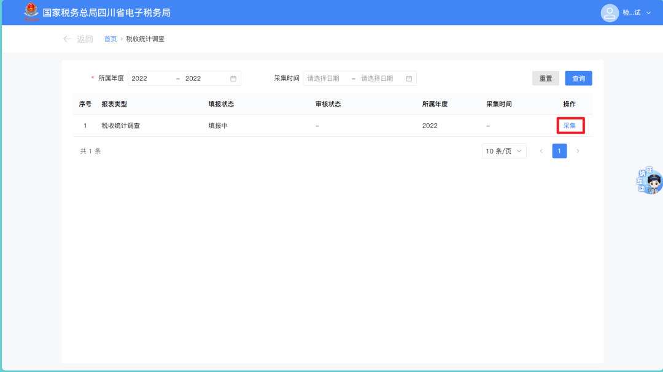Click 采集 in the 税收统计调查 row
The width and height of the screenshot is (663, 372).
(x=570, y=126)
